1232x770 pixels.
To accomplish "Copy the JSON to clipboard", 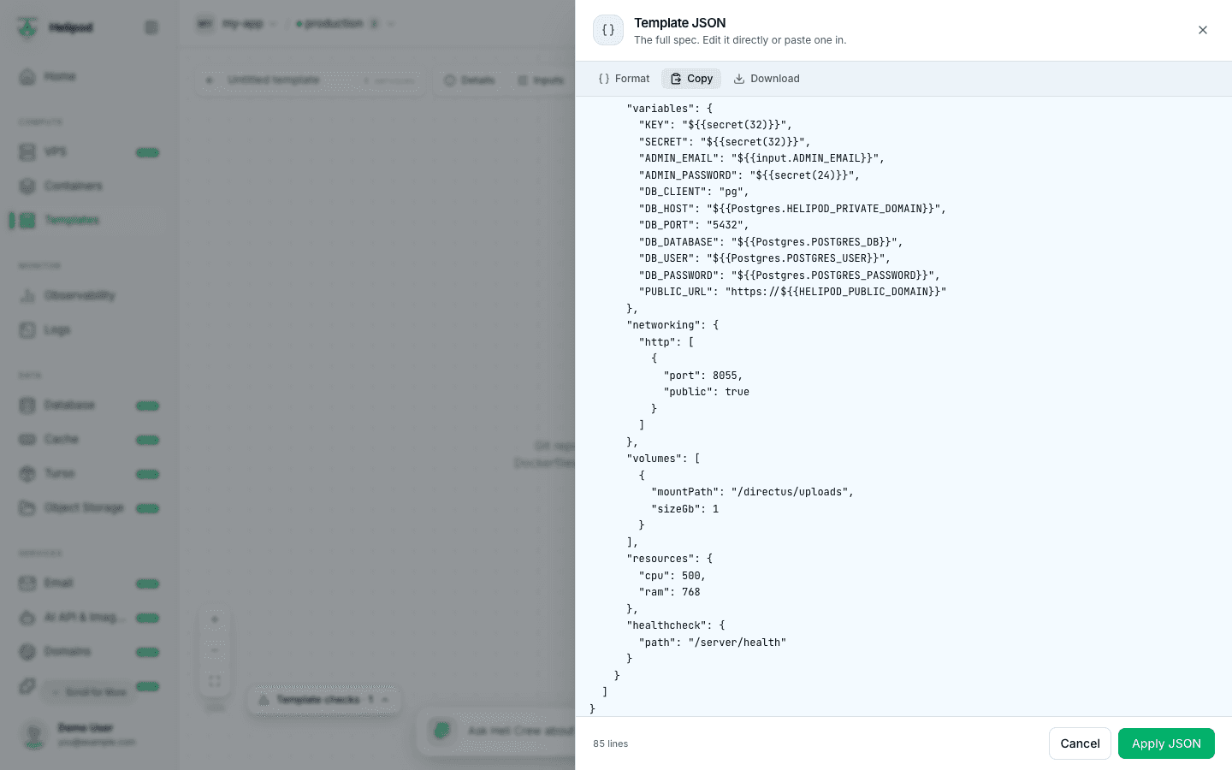I will click(x=691, y=79).
